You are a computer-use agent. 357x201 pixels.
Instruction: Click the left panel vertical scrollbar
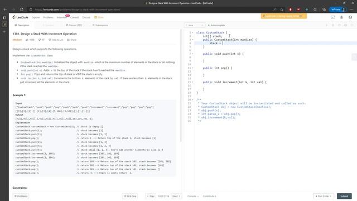pyautogui.click(x=181, y=86)
